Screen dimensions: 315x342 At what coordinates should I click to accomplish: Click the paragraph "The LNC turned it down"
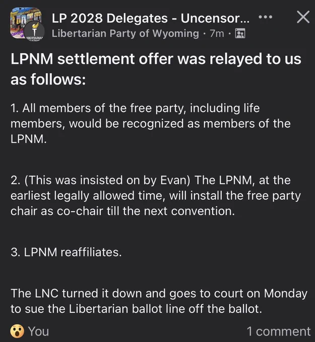159,301
